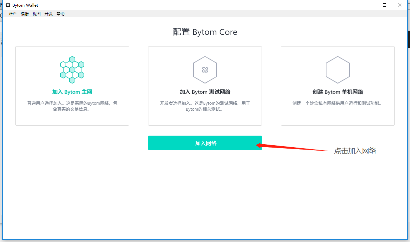Screen dimensions: 410x242
Task: Open the 帮助 menu
Action: (x=61, y=14)
